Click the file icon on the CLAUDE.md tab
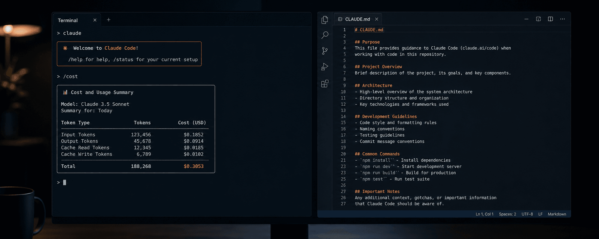599x239 pixels. [340, 19]
